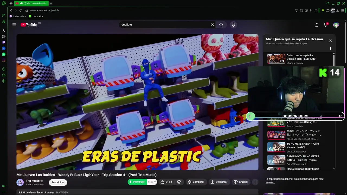The width and height of the screenshot is (347, 195).
Task: Open Trip music channel avatar
Action: point(20,182)
